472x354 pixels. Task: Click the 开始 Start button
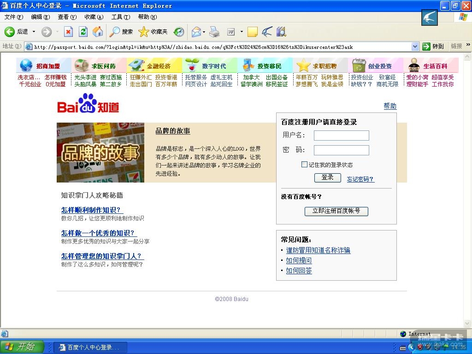pyautogui.click(x=22, y=347)
